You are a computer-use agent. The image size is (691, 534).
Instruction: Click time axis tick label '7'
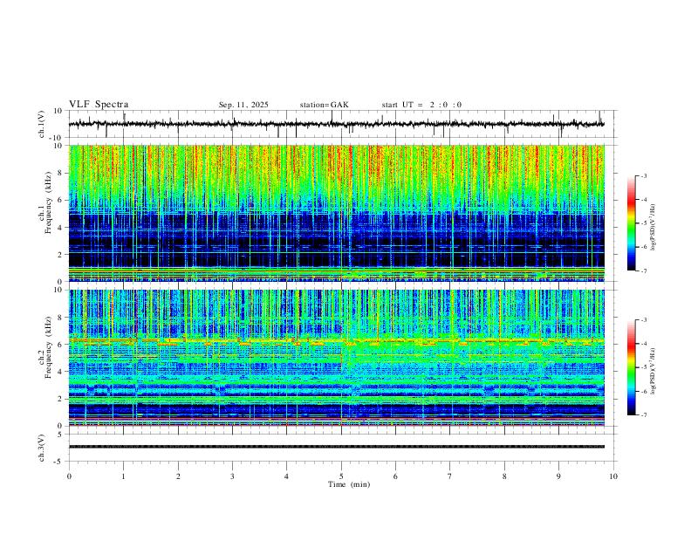[x=450, y=476]
